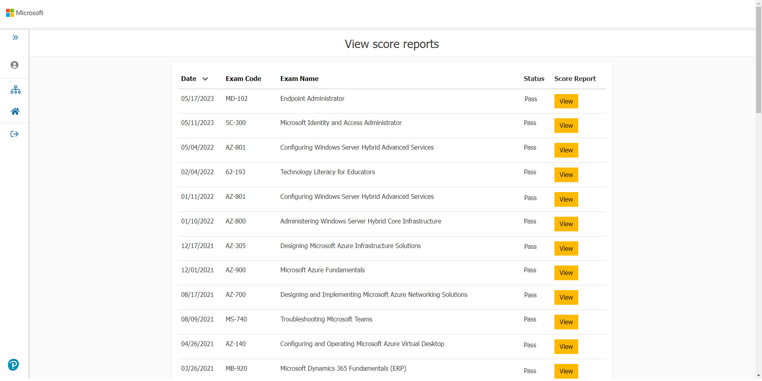The width and height of the screenshot is (762, 381).
Task: Click the colored squares of the Microsoft logo
Action: click(10, 12)
